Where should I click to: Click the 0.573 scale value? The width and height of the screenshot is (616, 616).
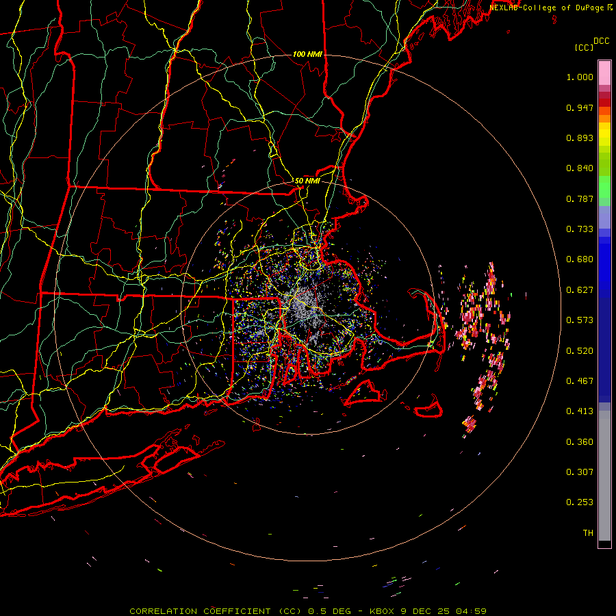pyautogui.click(x=580, y=320)
